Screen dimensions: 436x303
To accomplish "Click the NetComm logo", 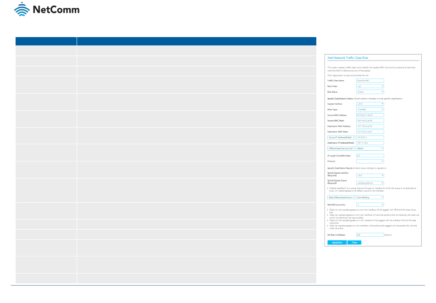I will 47,10.
